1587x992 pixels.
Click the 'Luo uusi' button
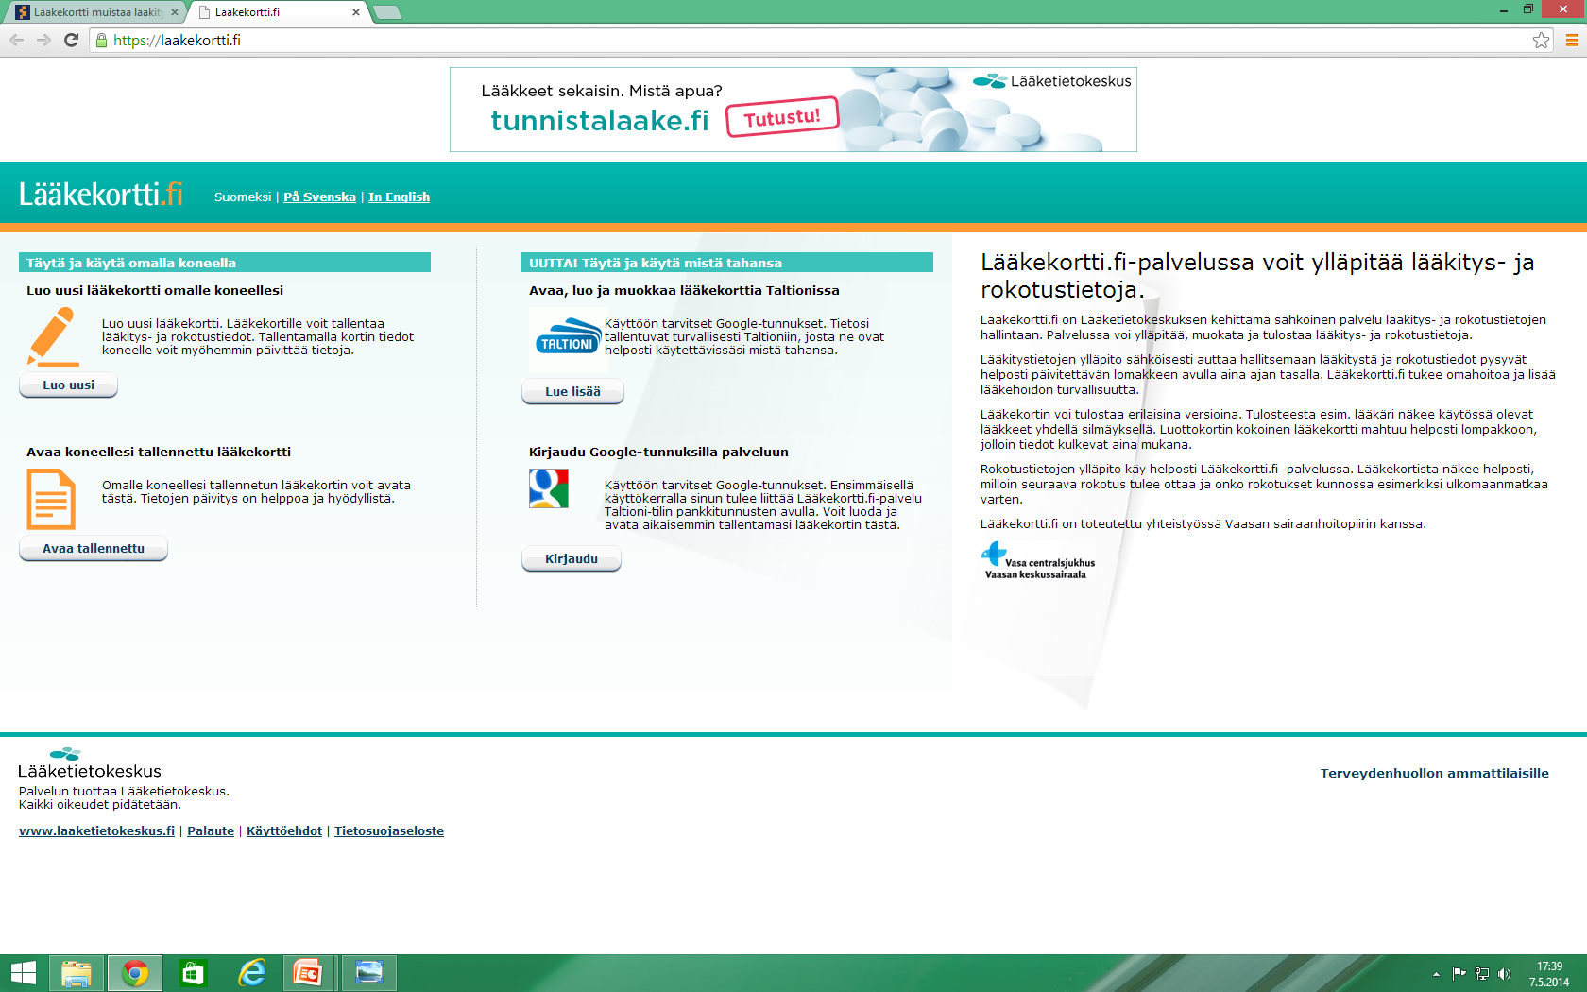69,385
